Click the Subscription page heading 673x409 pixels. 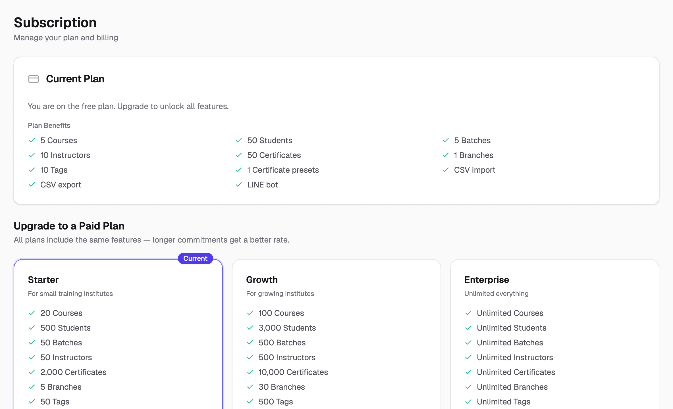[x=55, y=22]
